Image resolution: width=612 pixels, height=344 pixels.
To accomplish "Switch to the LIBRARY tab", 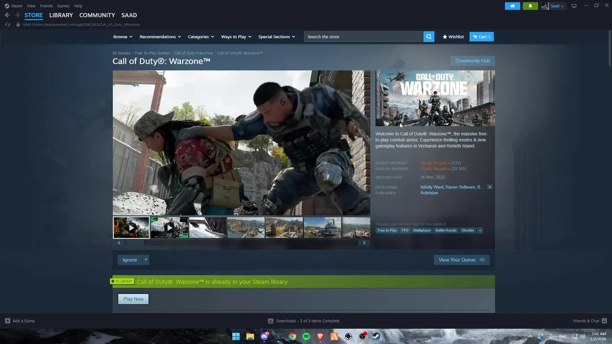I will point(61,15).
